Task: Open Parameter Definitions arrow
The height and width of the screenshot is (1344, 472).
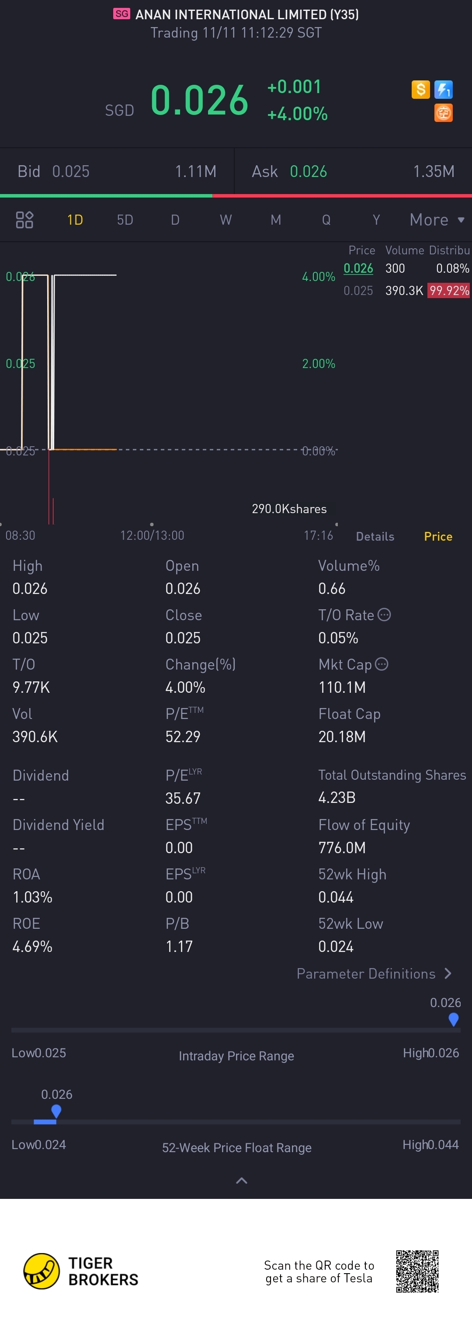Action: [448, 973]
